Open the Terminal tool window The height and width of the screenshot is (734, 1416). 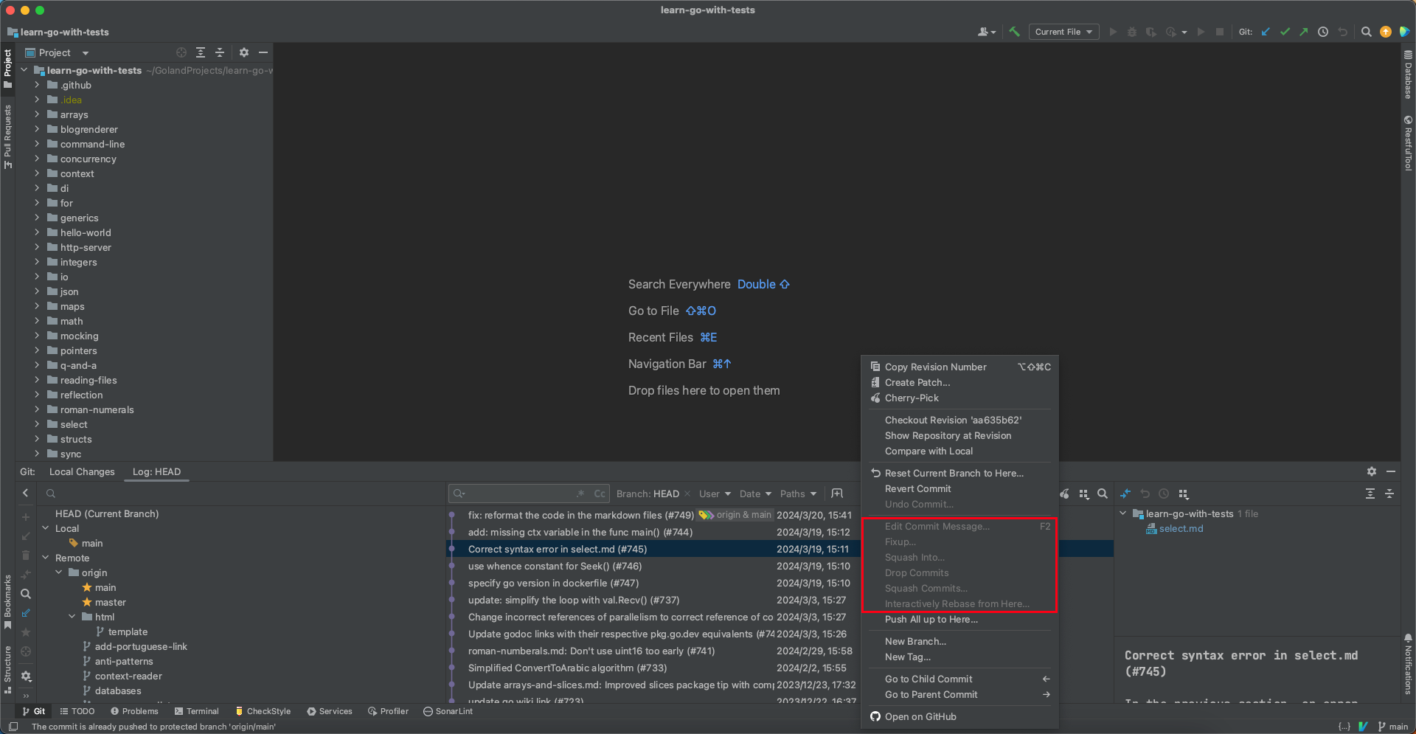tap(197, 711)
